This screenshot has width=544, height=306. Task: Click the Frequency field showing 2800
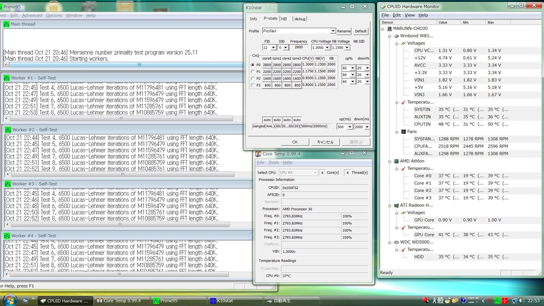(x=299, y=47)
